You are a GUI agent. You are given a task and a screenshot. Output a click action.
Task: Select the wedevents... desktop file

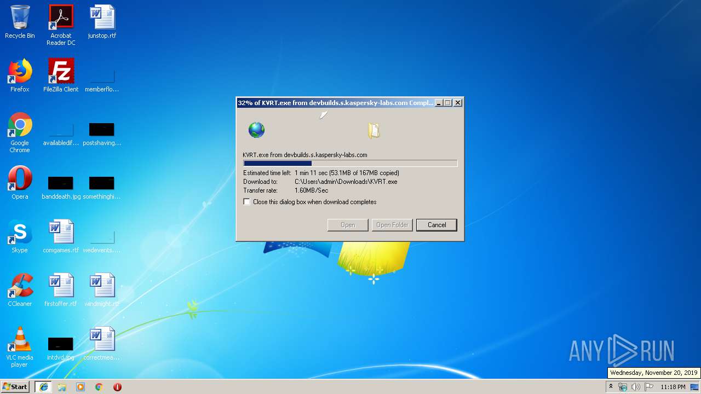(x=102, y=242)
